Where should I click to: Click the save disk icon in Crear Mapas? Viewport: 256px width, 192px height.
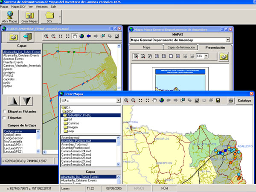point(218,100)
